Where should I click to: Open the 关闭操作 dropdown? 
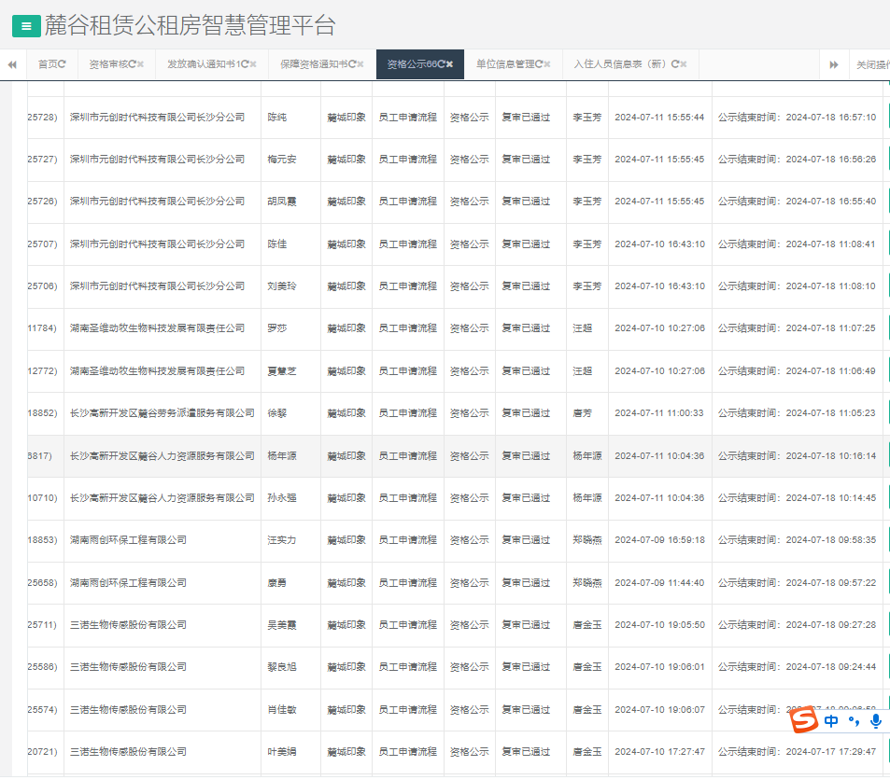coord(867,64)
